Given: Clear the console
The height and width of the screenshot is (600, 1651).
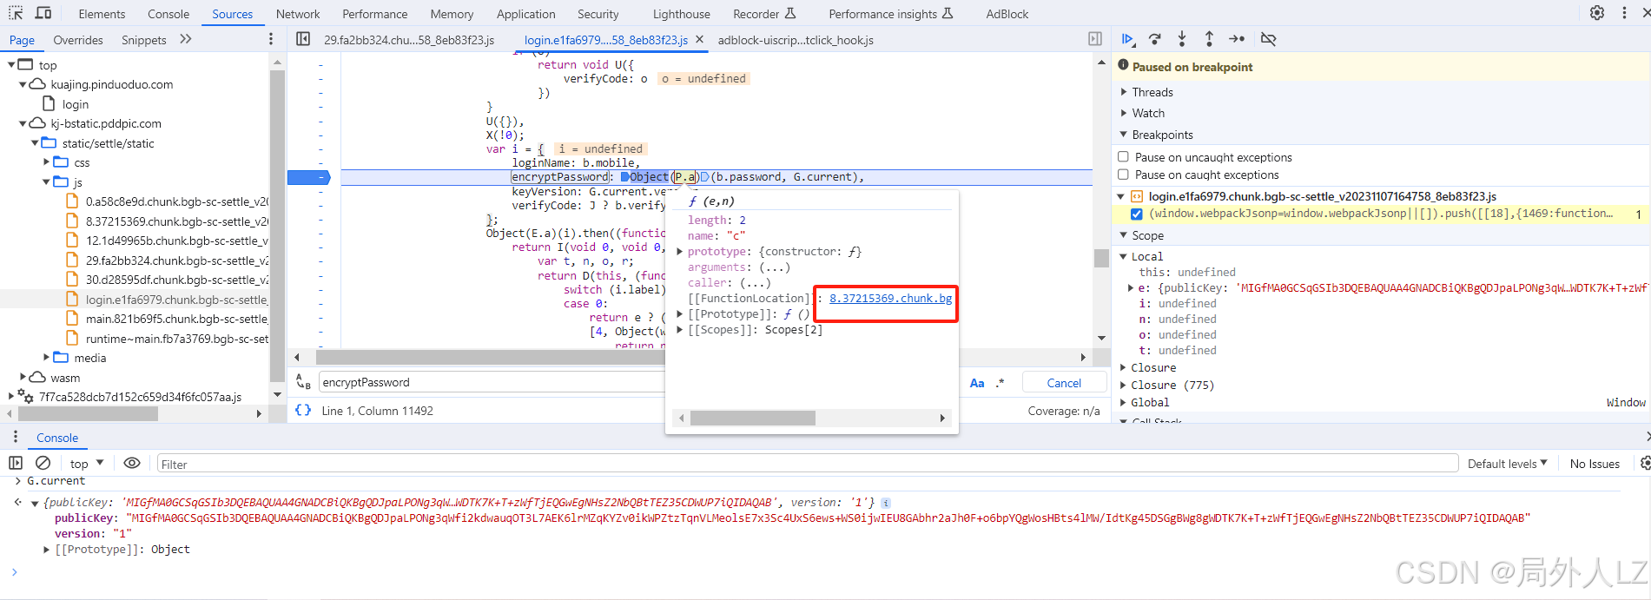Looking at the screenshot, I should coord(43,464).
